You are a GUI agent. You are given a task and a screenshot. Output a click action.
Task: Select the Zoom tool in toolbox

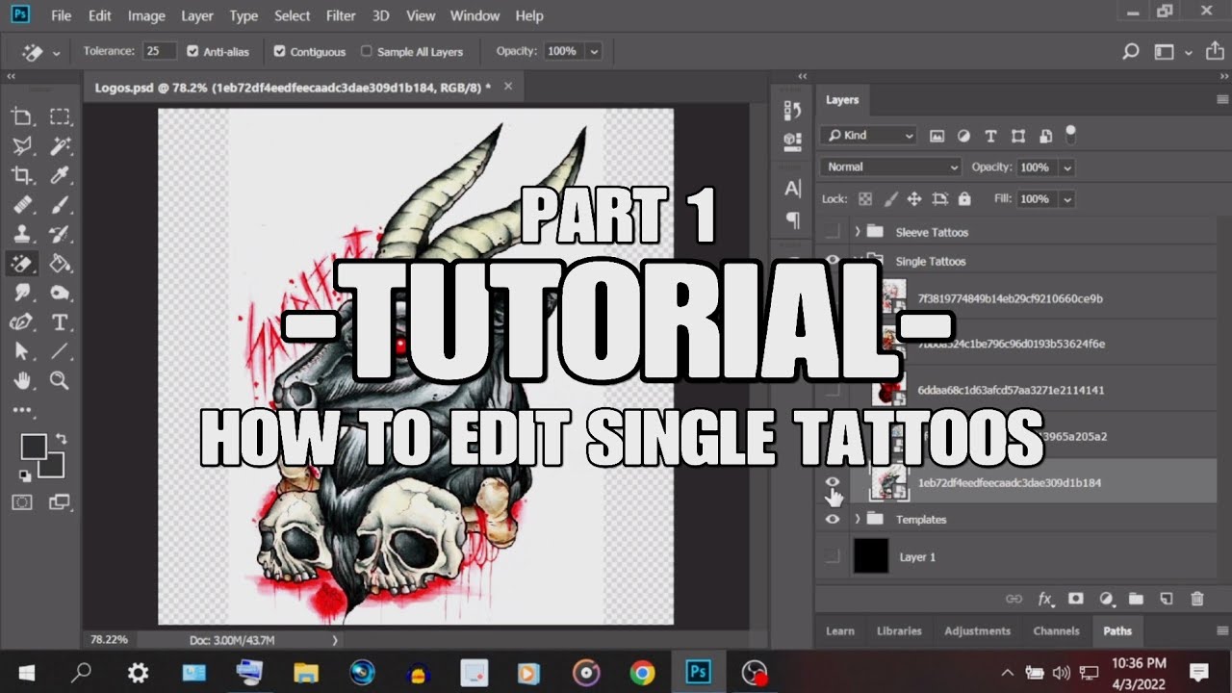click(60, 380)
